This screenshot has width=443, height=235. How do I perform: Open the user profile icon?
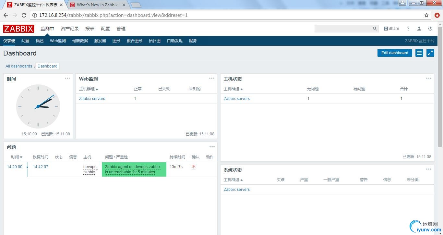(x=419, y=29)
